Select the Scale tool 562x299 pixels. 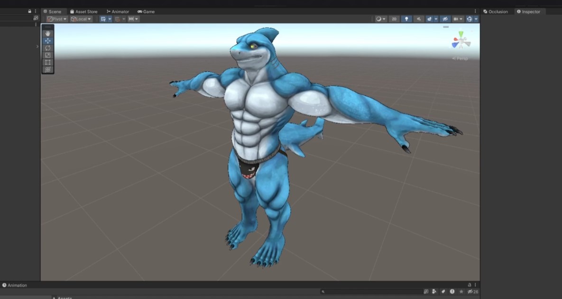[x=48, y=55]
